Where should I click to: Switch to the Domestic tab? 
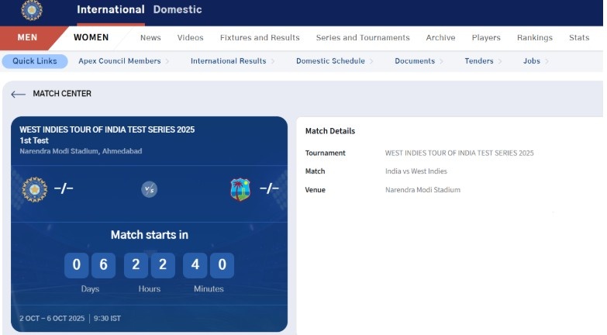click(178, 9)
